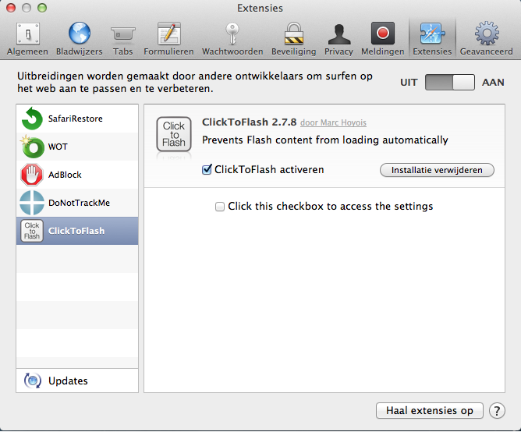Open the Meldingen red dot icon
Viewport: 521px width, 432px height.
383,34
